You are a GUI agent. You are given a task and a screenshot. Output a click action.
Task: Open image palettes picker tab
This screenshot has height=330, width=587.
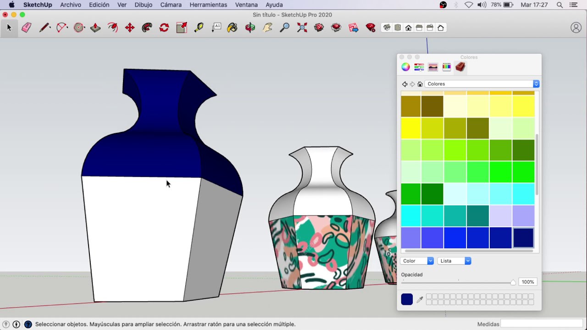coord(433,67)
